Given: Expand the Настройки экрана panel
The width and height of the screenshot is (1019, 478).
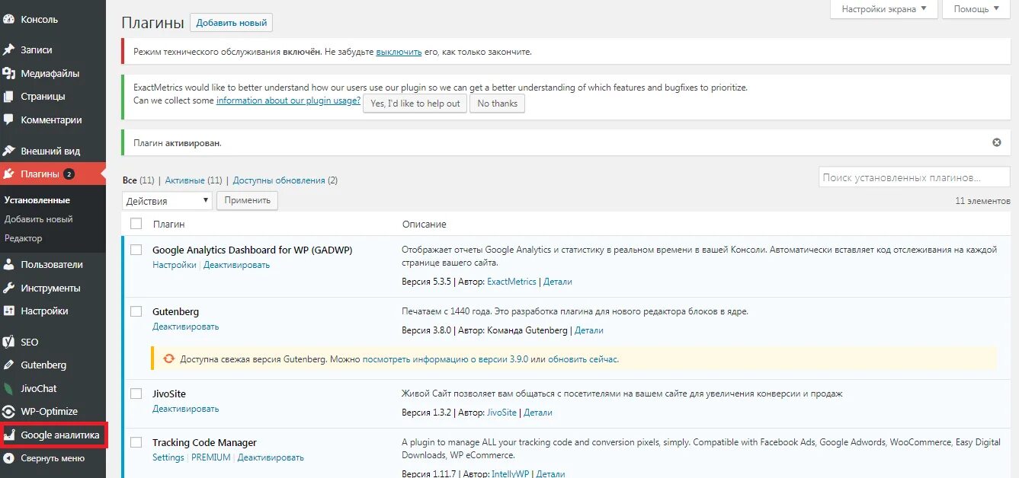Looking at the screenshot, I should [x=883, y=9].
